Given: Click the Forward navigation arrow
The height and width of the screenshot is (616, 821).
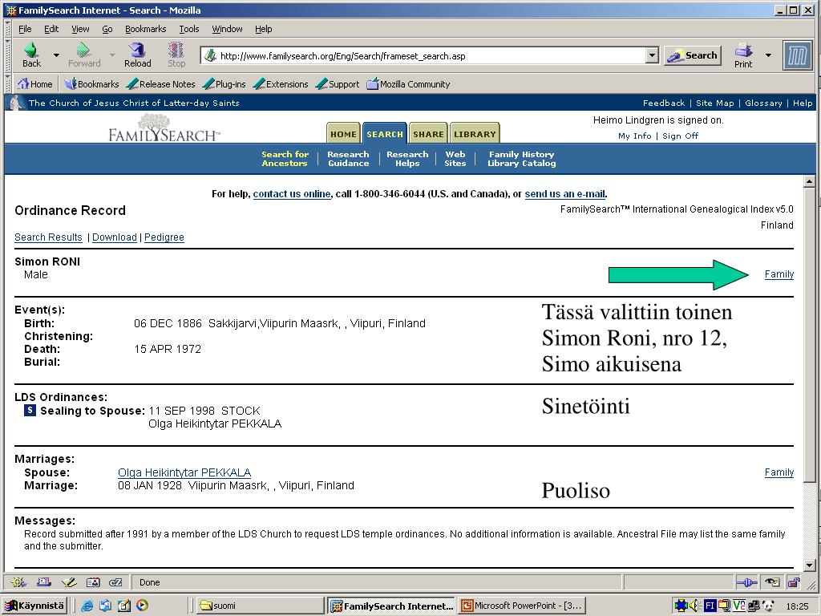Looking at the screenshot, I should (x=83, y=55).
